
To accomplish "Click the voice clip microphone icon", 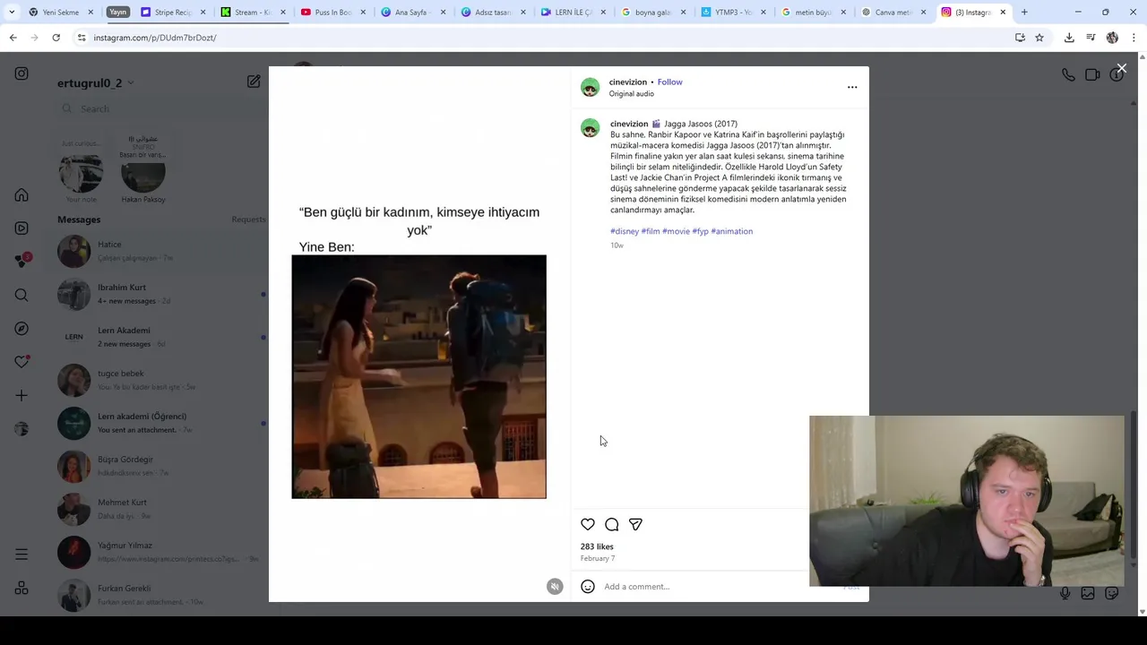I will [1065, 593].
